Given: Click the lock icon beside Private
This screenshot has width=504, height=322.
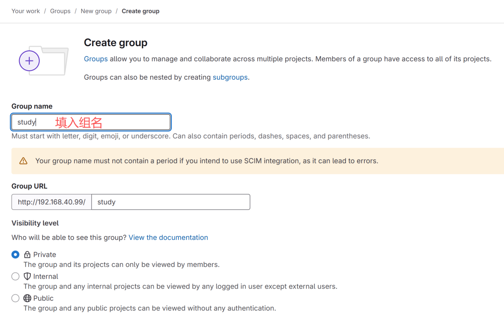Looking at the screenshot, I should [x=27, y=255].
